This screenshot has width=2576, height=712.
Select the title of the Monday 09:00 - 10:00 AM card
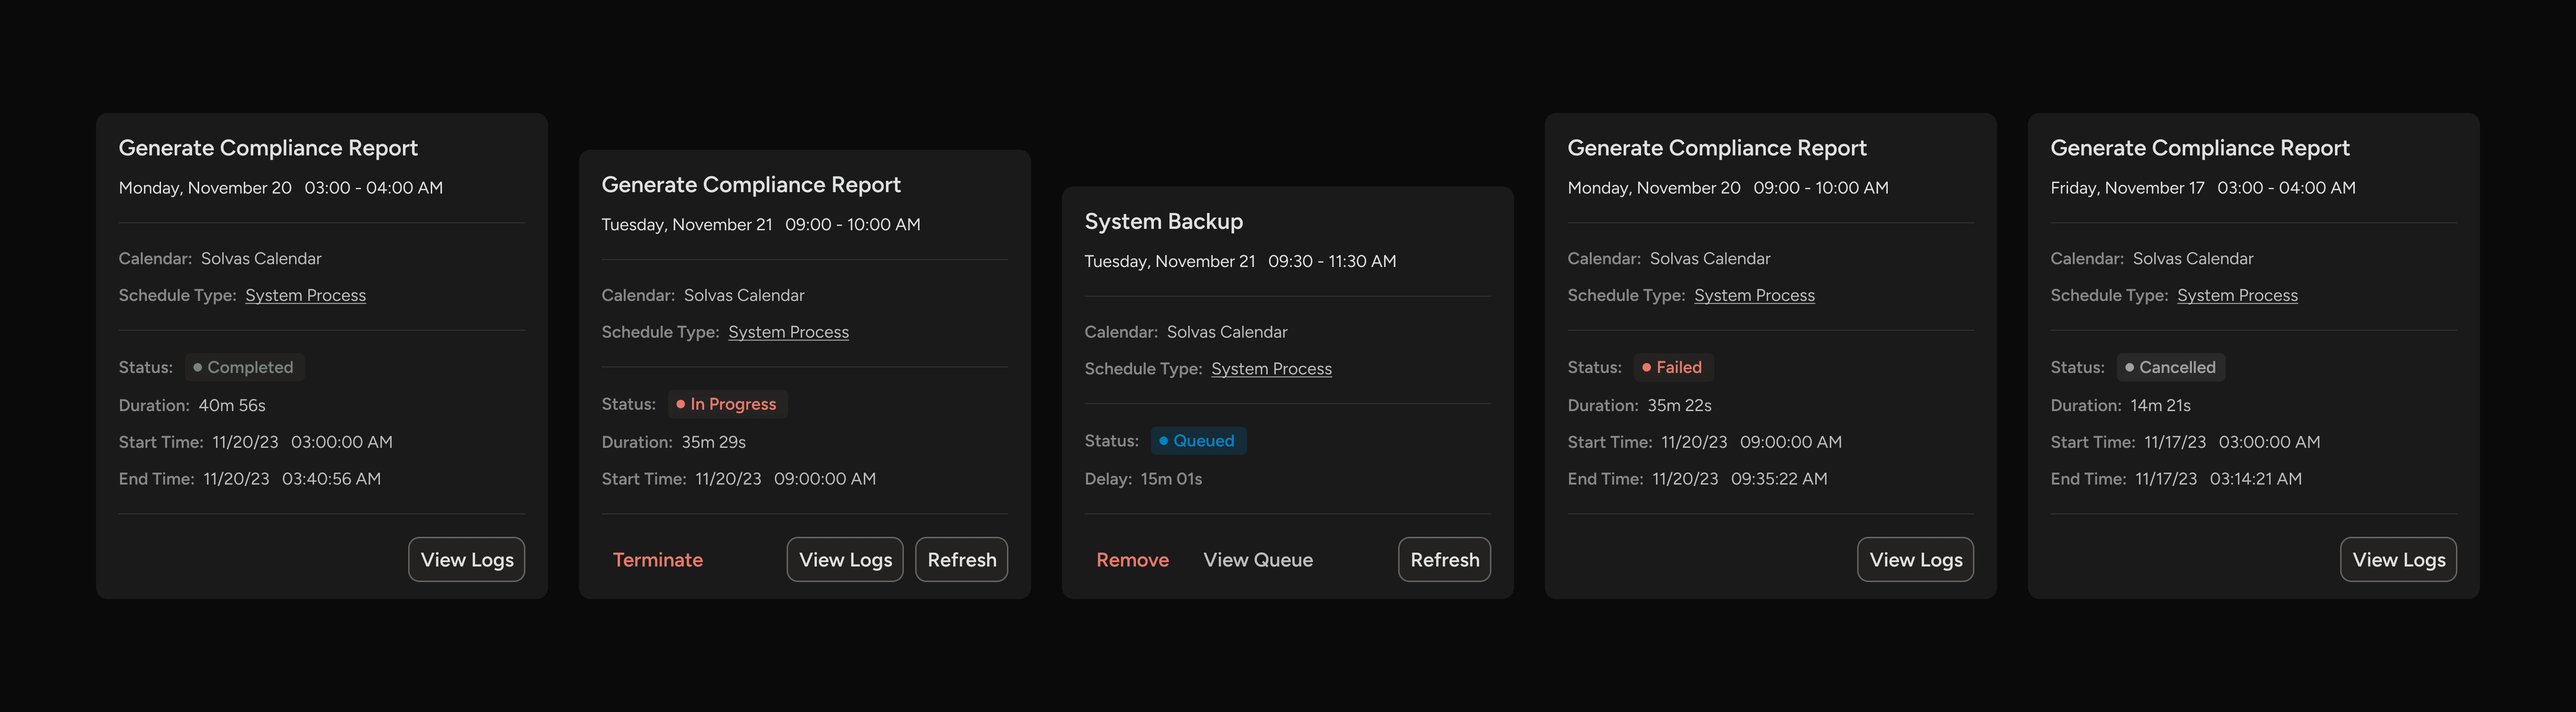[x=1716, y=148]
